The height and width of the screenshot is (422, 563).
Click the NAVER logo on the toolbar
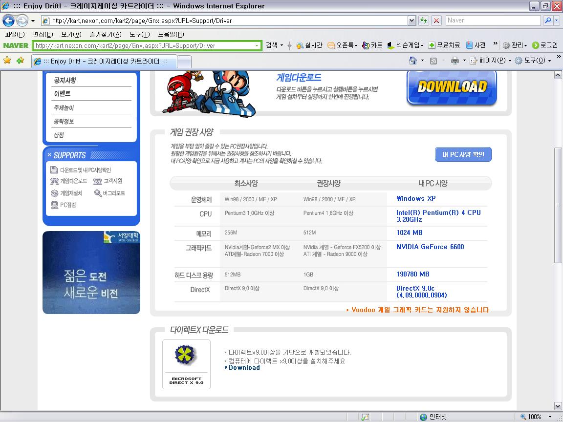[16, 45]
